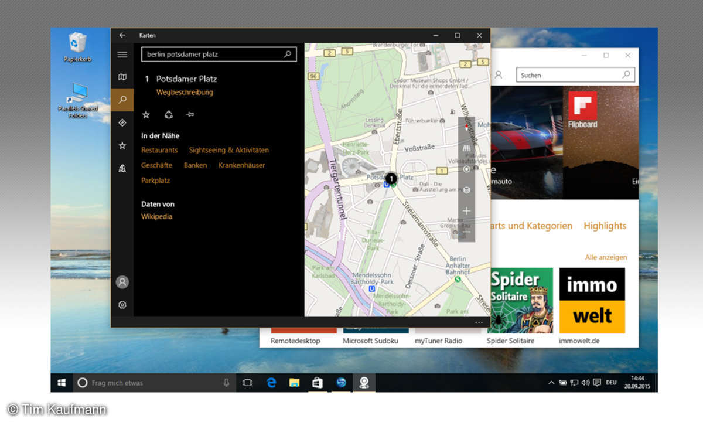Viewport: 703px width, 422px height.
Task: Click the Cortana microphone icon
Action: pos(226,383)
